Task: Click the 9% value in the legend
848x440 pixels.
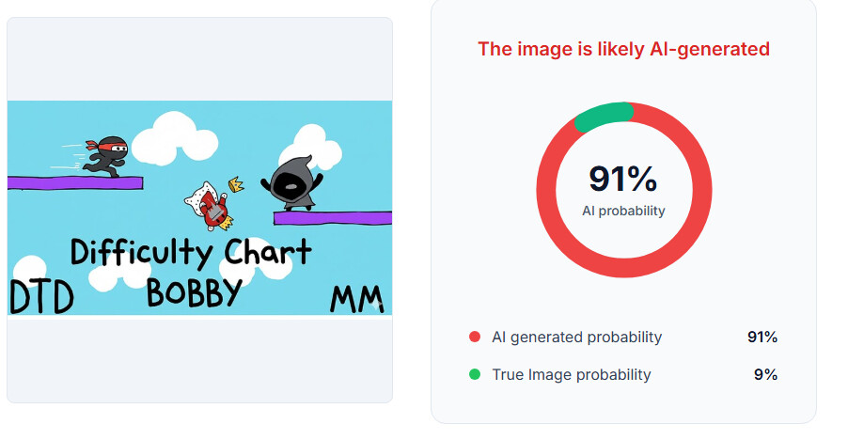Action: [x=765, y=375]
